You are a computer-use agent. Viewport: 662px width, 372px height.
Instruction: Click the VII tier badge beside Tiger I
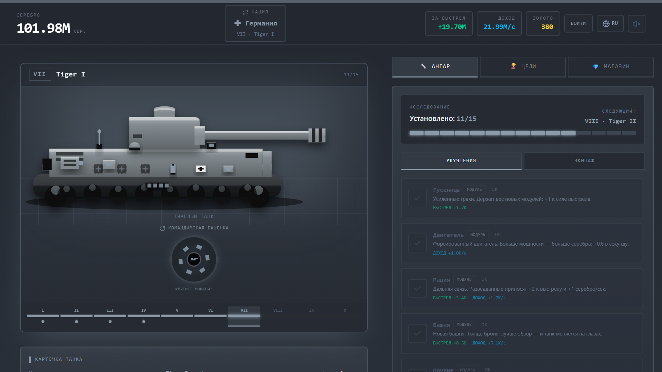click(x=40, y=74)
